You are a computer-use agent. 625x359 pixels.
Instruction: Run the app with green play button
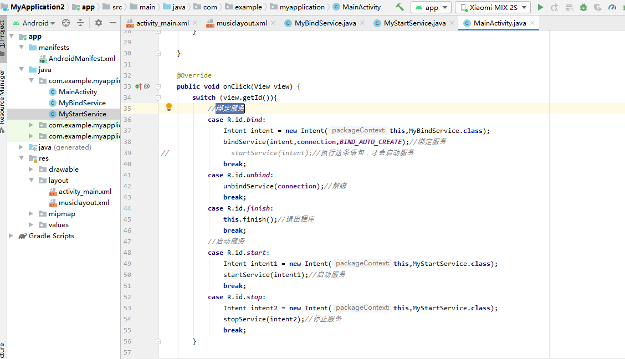coord(540,7)
